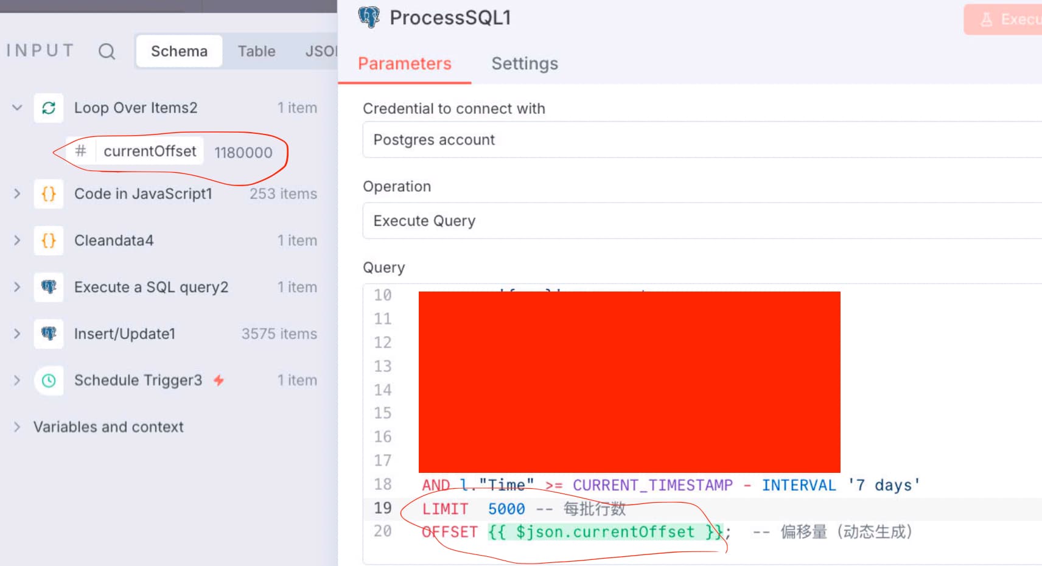Click the number type hash icon of currentOffset
Image resolution: width=1042 pixels, height=566 pixels.
coord(80,151)
